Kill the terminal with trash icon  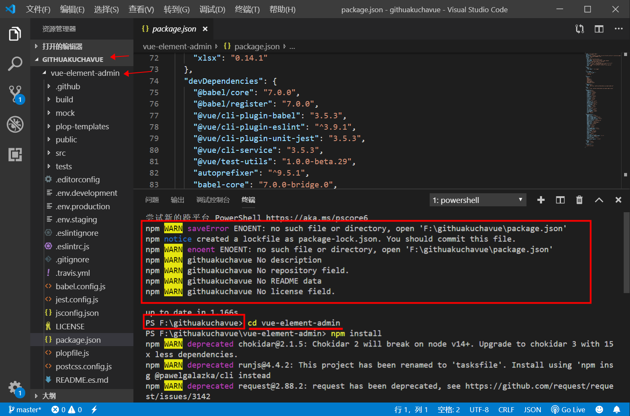click(x=579, y=200)
